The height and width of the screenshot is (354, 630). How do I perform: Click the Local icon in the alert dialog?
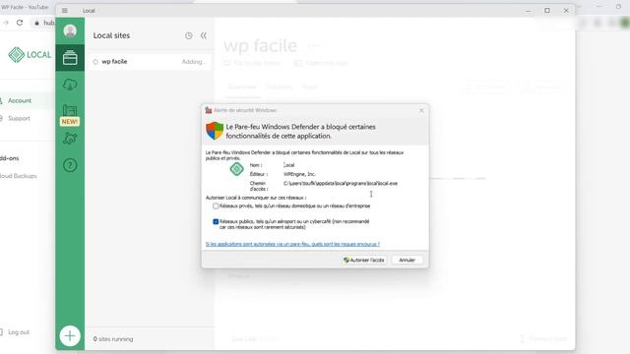pyautogui.click(x=236, y=169)
